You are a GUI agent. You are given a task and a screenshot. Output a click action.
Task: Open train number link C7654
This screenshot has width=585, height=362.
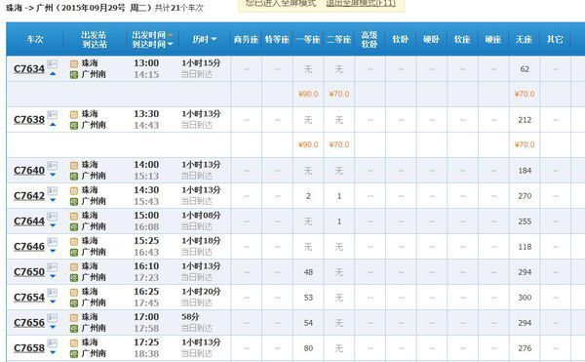pos(29,298)
